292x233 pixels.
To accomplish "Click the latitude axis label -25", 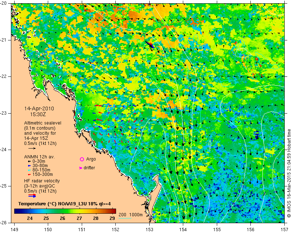I will [x=4, y=186].
